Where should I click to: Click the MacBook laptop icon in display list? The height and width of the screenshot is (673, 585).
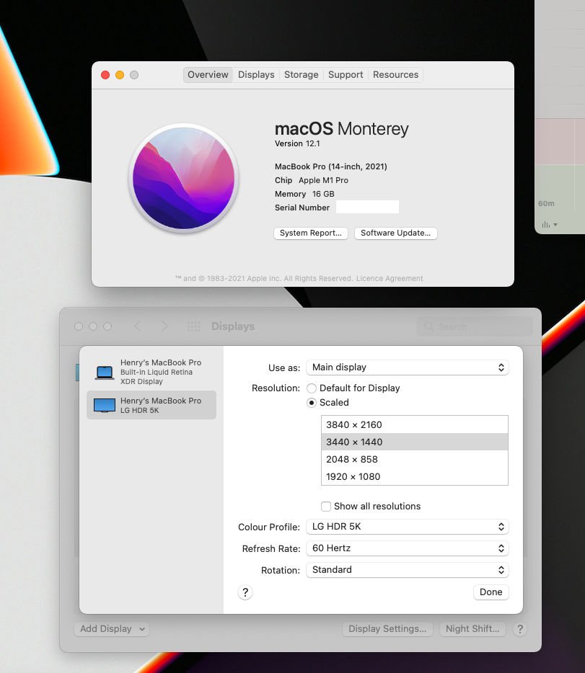coord(105,373)
